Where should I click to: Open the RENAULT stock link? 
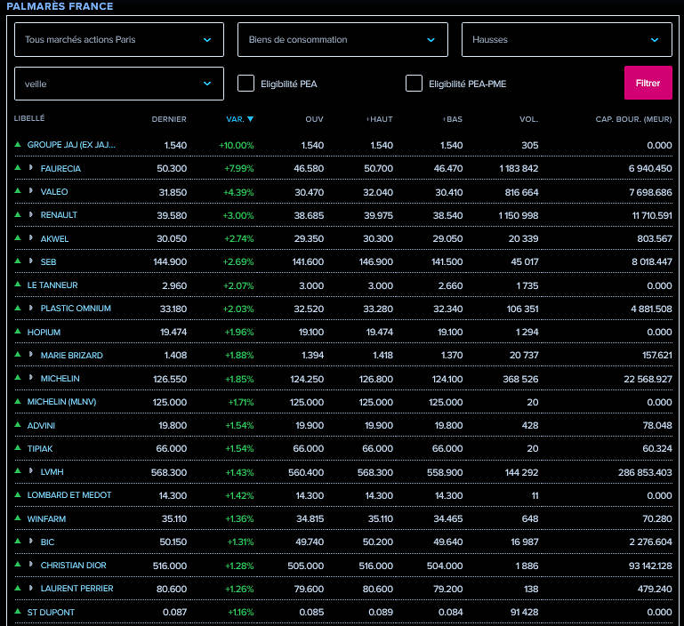59,215
